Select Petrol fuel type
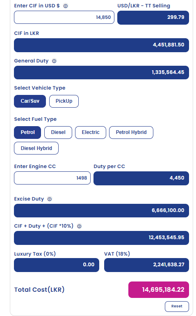The width and height of the screenshot is (196, 316). tap(27, 132)
